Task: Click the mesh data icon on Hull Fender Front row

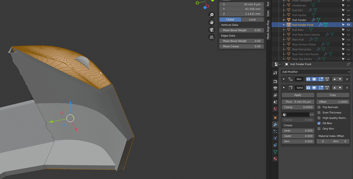Action: (x=325, y=25)
